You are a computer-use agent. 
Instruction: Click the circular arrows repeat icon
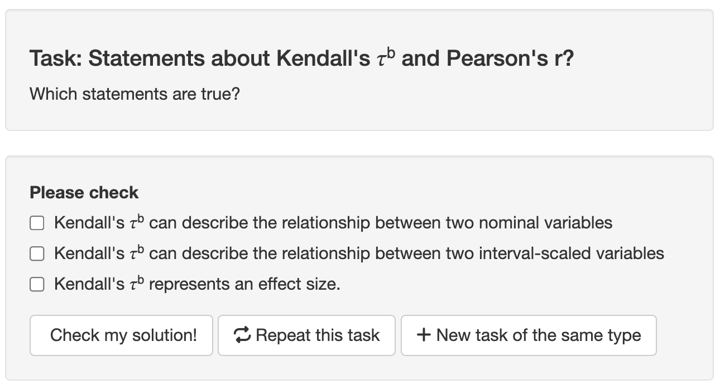tap(243, 335)
